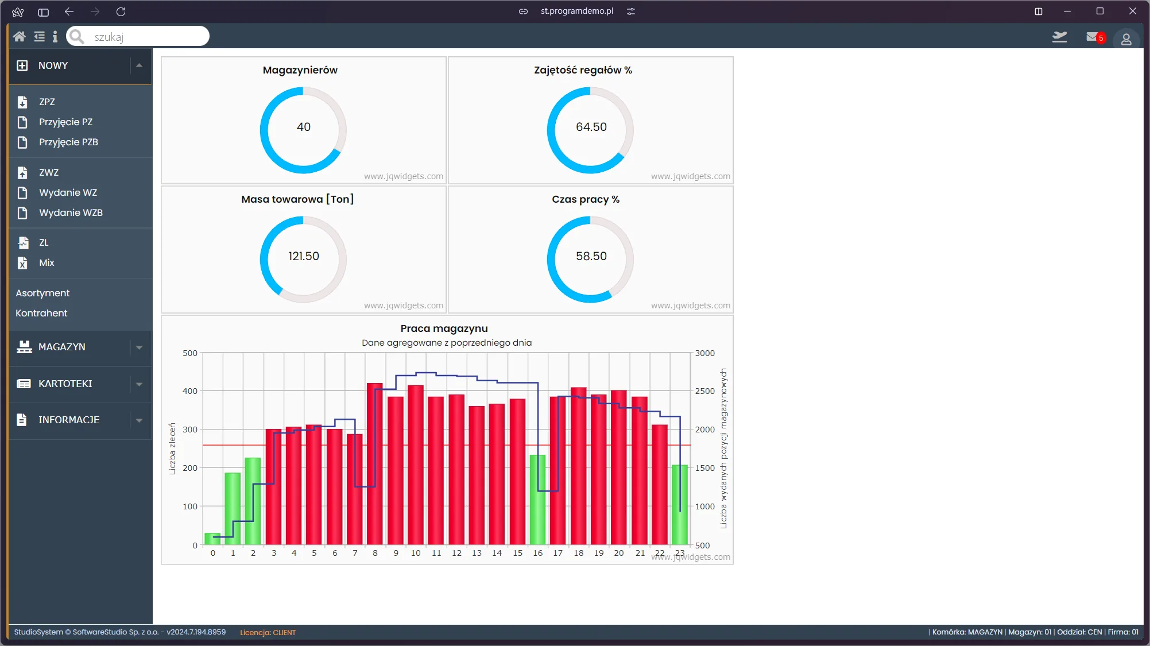Screen dimensions: 1150x646
Task: Click the st.programdemo.pl address text
Action: pos(577,11)
